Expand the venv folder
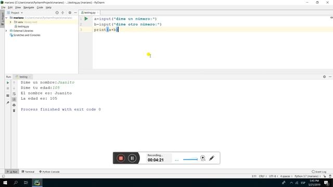This screenshot has height=187, width=333. [x=10, y=22]
